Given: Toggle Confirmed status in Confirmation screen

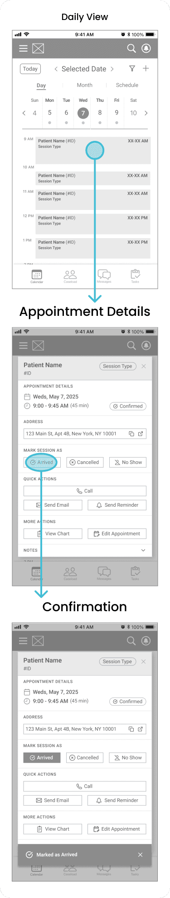Looking at the screenshot, I should (x=128, y=702).
